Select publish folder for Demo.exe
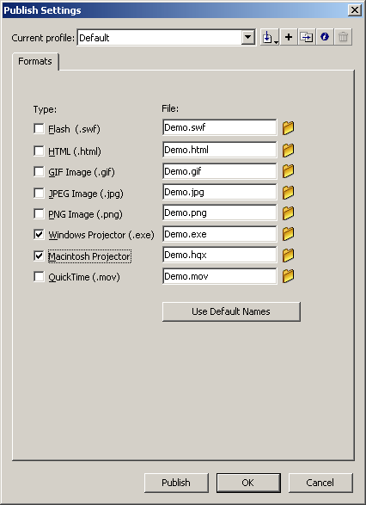 point(288,234)
